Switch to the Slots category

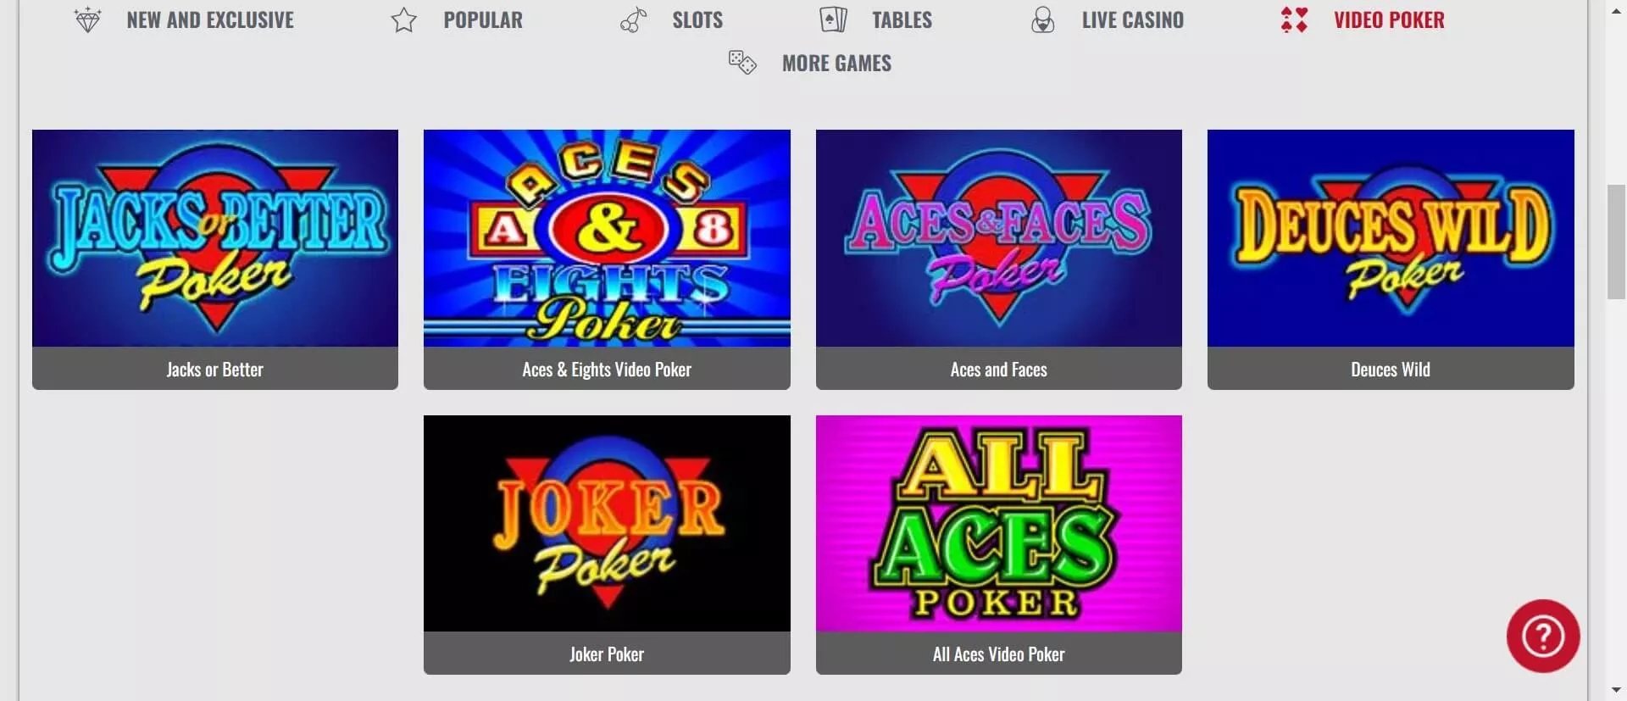click(697, 20)
